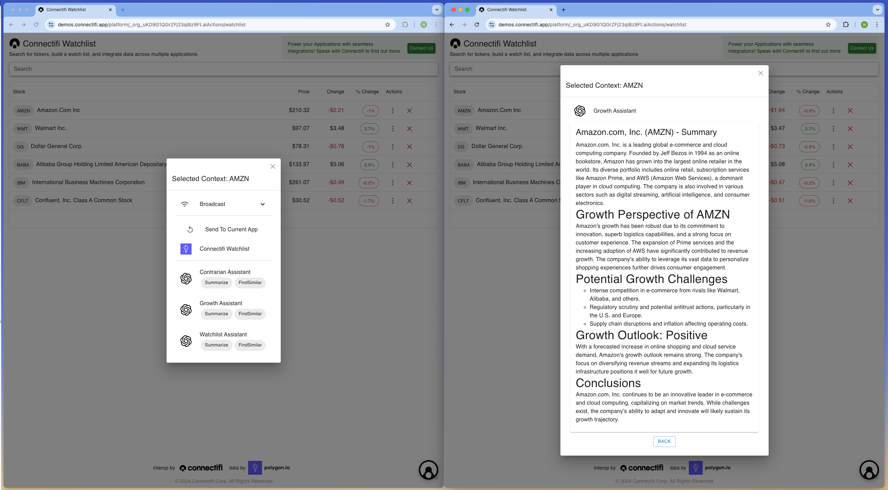Click the 3.7% change badge in left window
888x490 pixels.
[369, 129]
